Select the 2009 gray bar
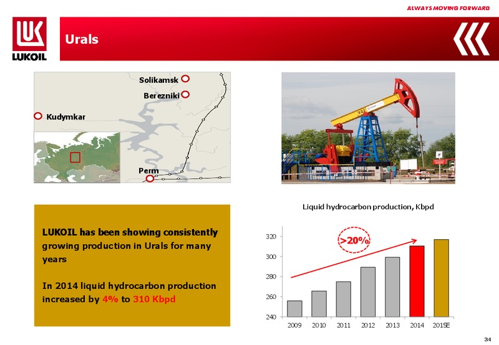499x345 pixels. click(x=294, y=309)
